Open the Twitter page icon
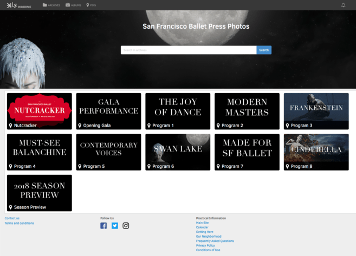 [115, 226]
